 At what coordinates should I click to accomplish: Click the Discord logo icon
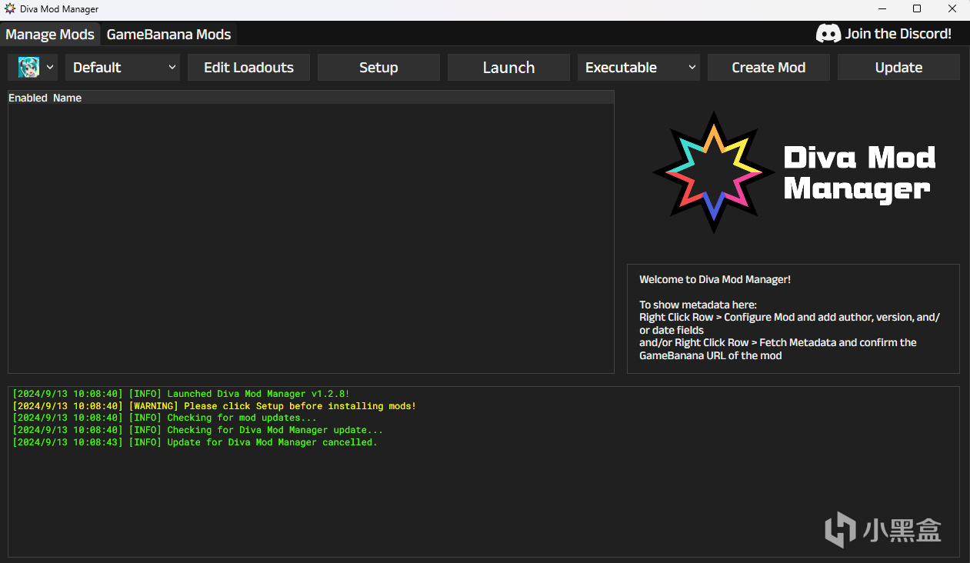828,34
